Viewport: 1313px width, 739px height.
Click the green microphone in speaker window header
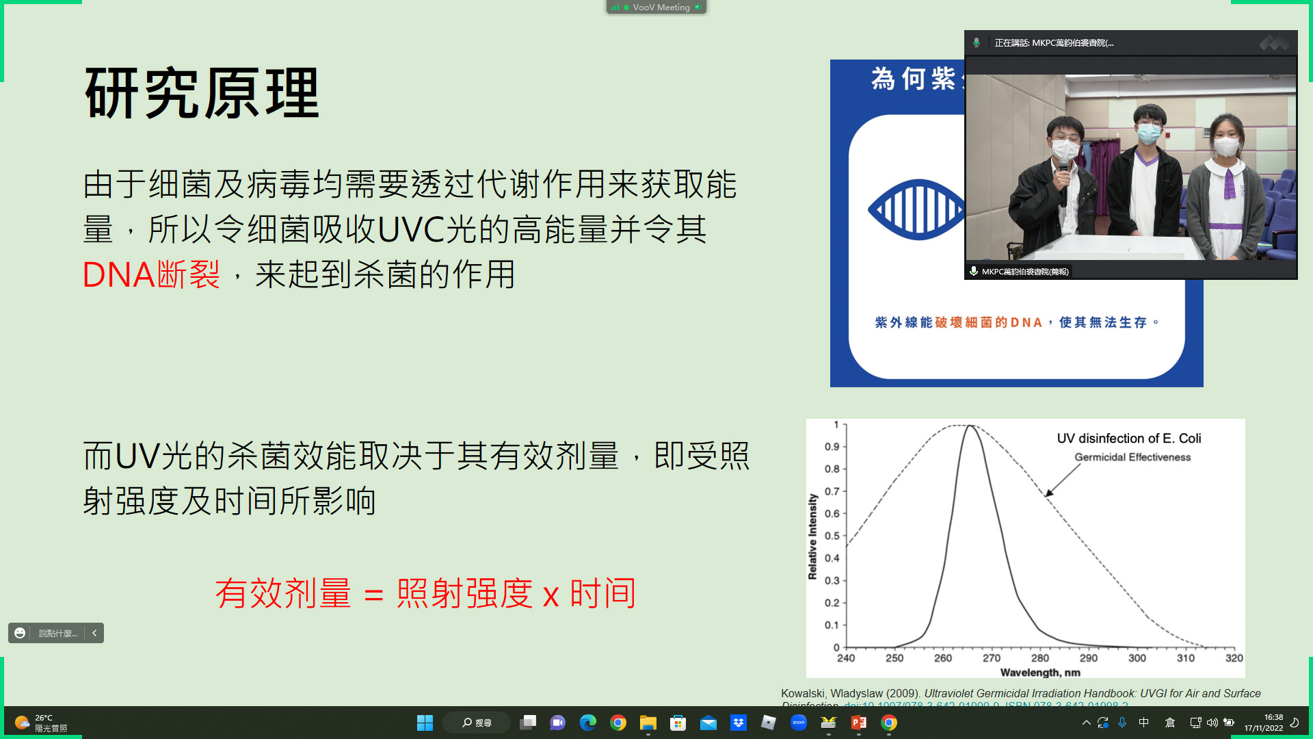tap(977, 42)
